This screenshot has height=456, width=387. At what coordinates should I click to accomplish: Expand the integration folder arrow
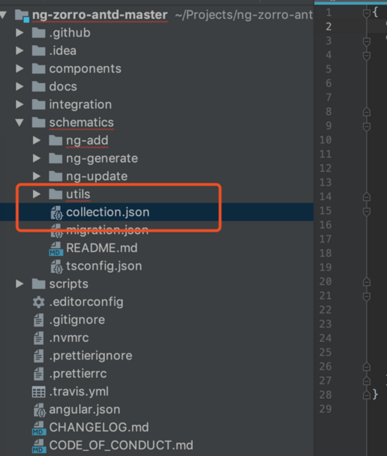pos(20,104)
